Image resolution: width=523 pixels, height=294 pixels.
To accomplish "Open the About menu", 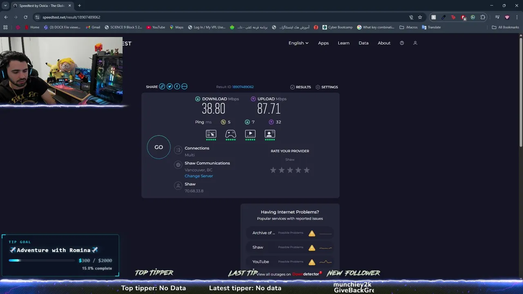I will tap(384, 43).
